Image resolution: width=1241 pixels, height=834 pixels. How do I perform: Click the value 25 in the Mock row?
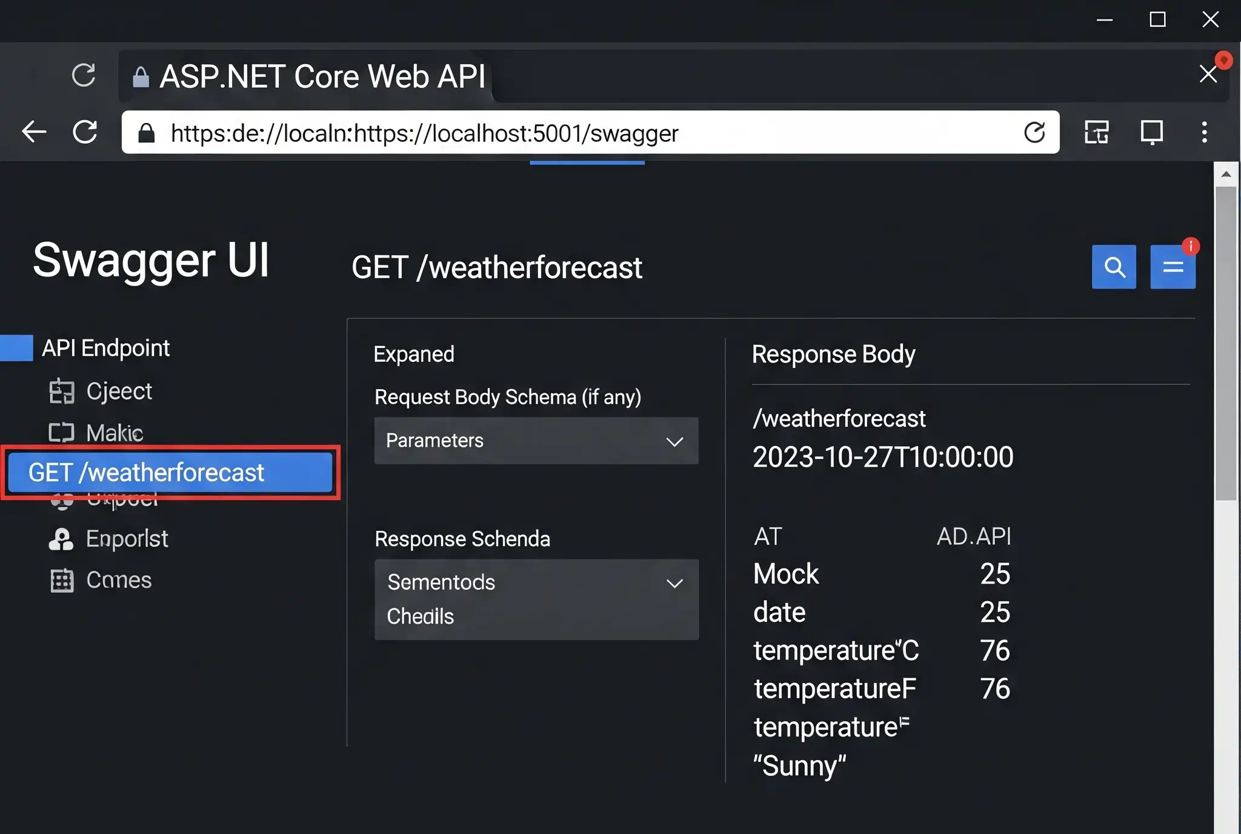pyautogui.click(x=995, y=574)
